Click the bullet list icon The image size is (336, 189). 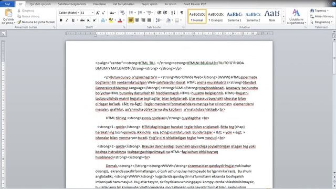[x=131, y=13]
